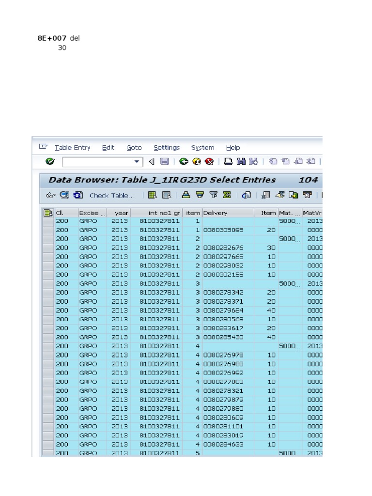This screenshot has height=496, width=372.
Task: Open the Settings menu
Action: [167, 148]
